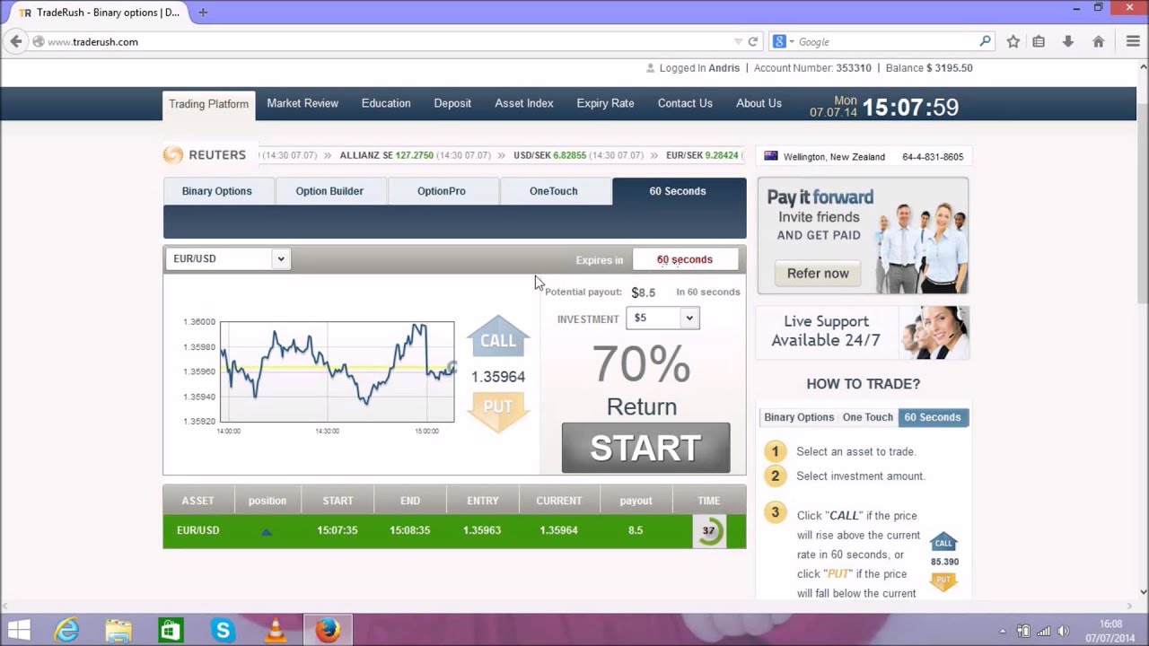
Task: Open the Education menu item
Action: (x=386, y=103)
